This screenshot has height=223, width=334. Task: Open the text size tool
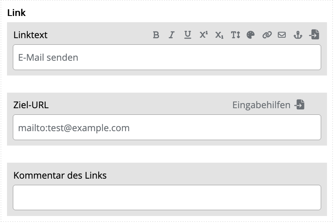(235, 35)
